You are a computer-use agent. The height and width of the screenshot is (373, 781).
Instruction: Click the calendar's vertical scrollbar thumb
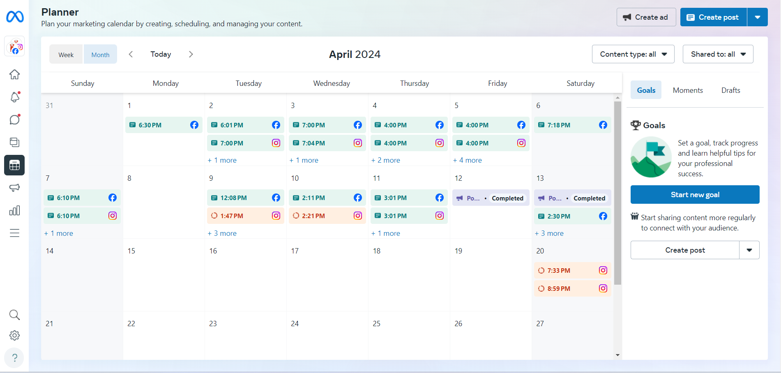[617, 193]
